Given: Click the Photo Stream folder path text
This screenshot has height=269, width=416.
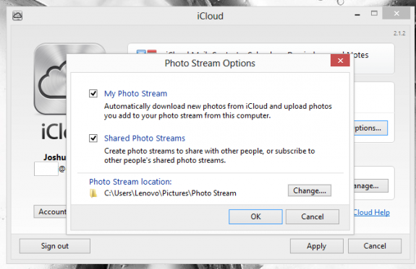Looking at the screenshot, I should point(170,193).
